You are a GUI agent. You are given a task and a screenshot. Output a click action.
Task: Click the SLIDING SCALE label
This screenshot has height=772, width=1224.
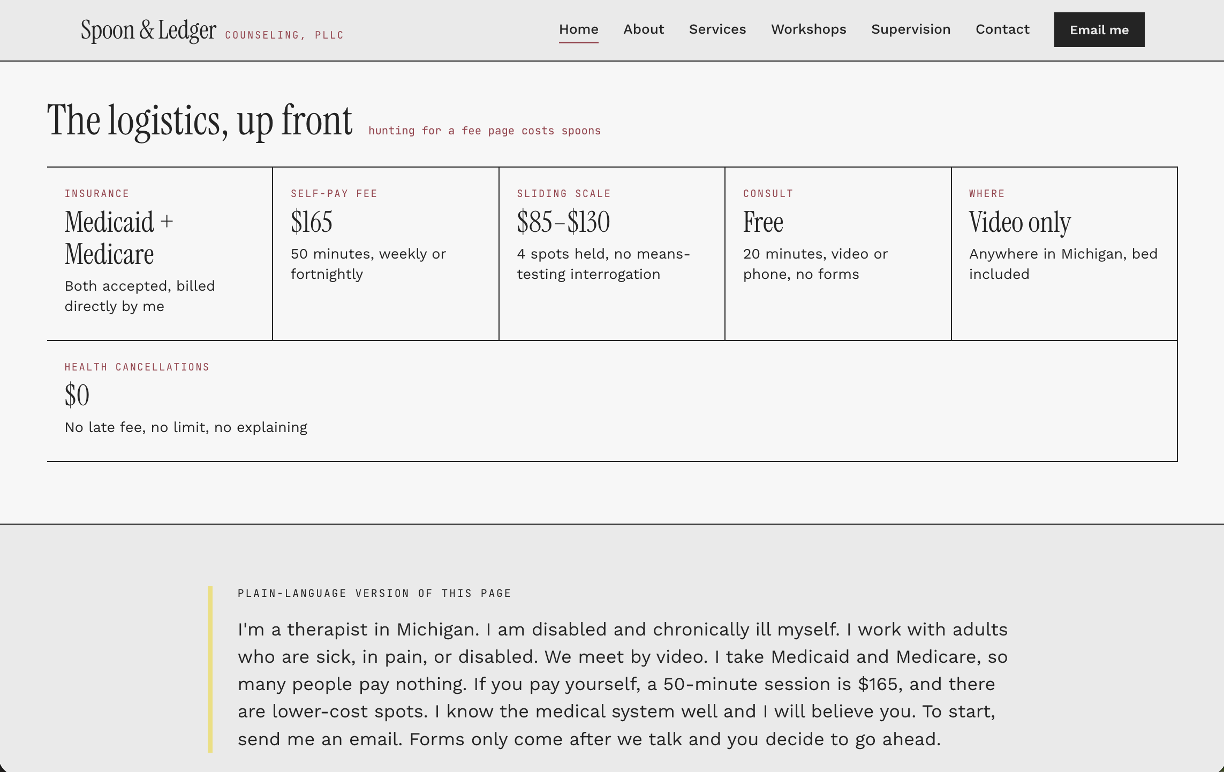click(564, 194)
